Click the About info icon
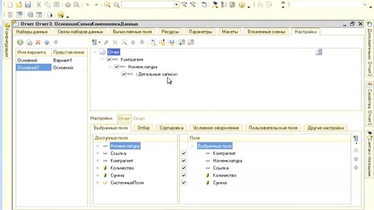 (x=241, y=5)
